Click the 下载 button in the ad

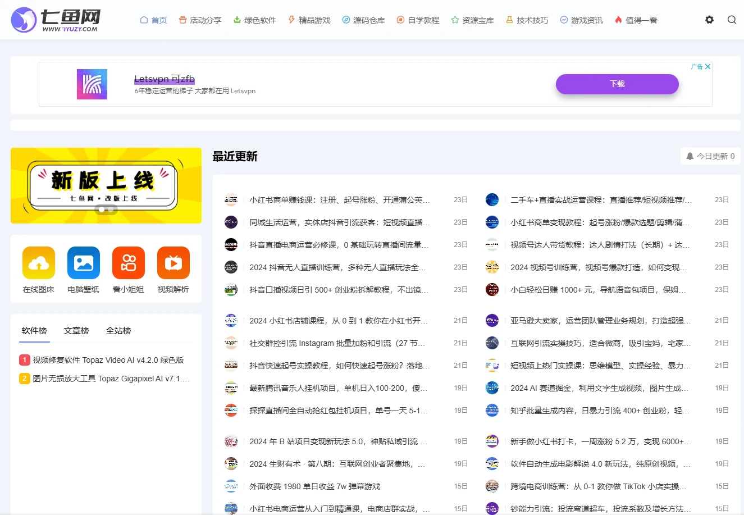click(617, 84)
